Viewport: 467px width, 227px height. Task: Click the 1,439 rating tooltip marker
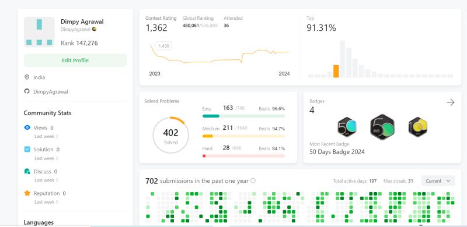[x=163, y=46]
